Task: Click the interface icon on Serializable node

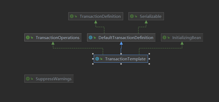Action: tap(132, 16)
